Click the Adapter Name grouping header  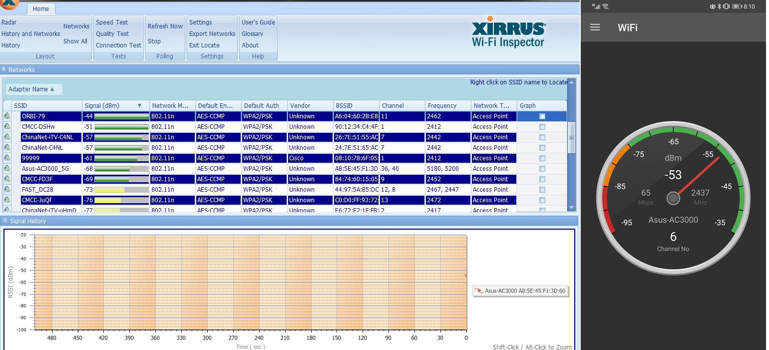[x=34, y=89]
